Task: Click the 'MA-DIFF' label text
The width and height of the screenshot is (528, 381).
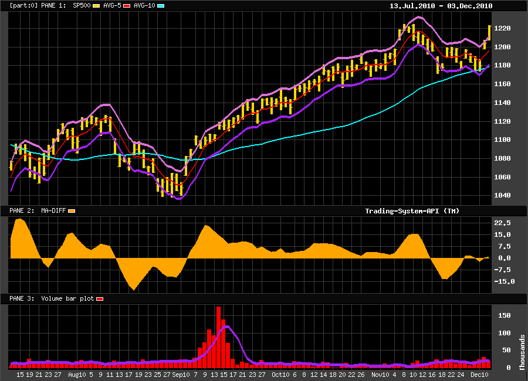Action: coord(53,210)
